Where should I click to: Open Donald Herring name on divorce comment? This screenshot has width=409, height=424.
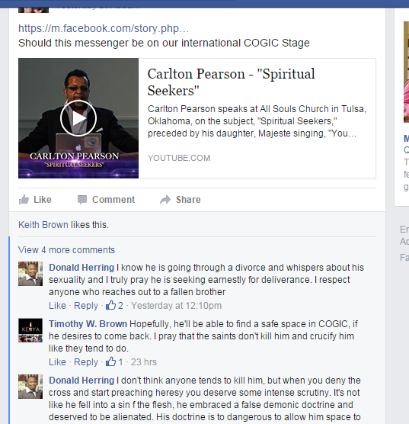81,268
